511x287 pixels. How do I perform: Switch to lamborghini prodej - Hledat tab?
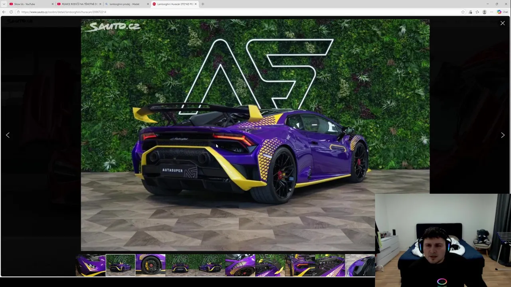pos(126,4)
